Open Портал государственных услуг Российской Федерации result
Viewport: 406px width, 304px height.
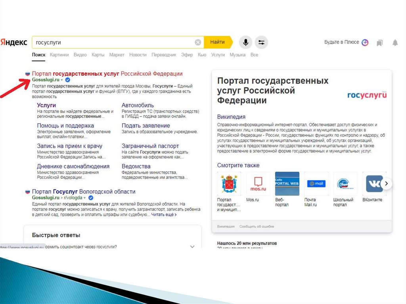107,74
